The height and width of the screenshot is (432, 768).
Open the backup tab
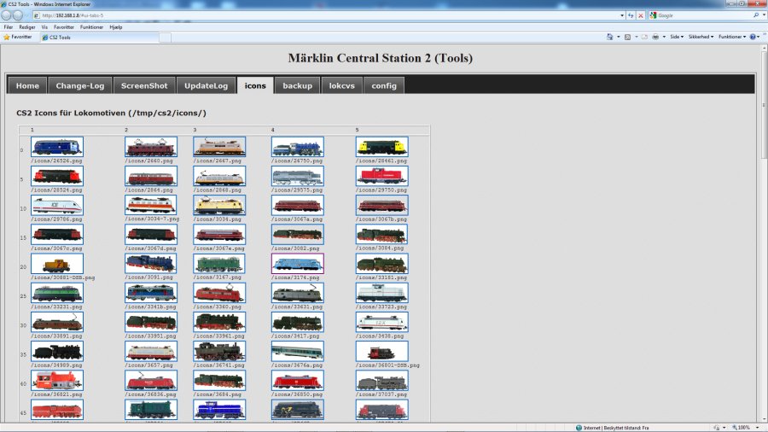tap(297, 85)
